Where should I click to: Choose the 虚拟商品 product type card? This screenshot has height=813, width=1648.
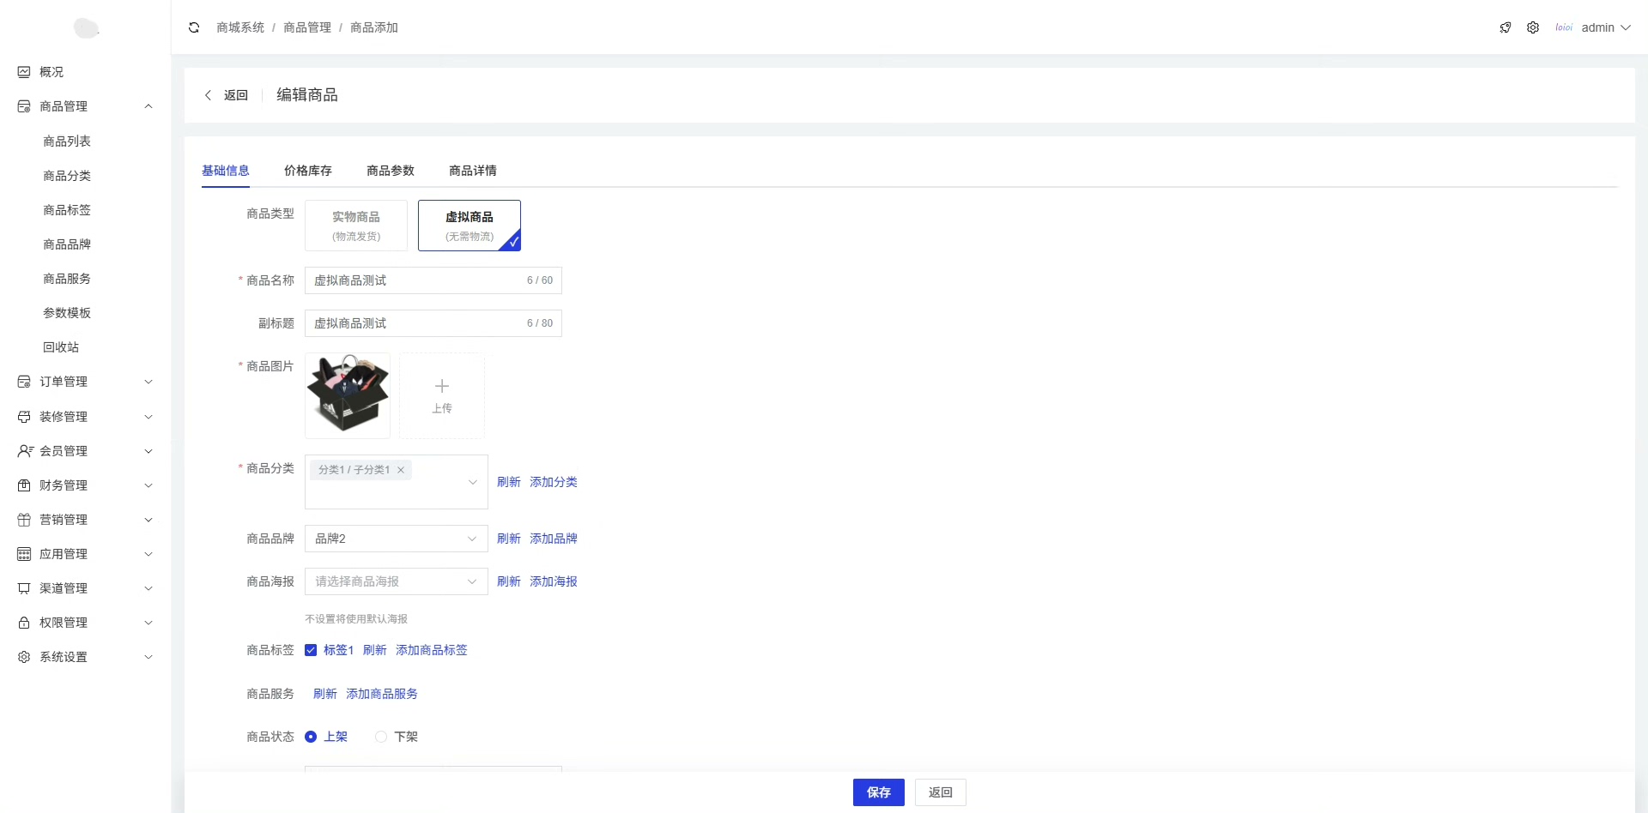[470, 226]
